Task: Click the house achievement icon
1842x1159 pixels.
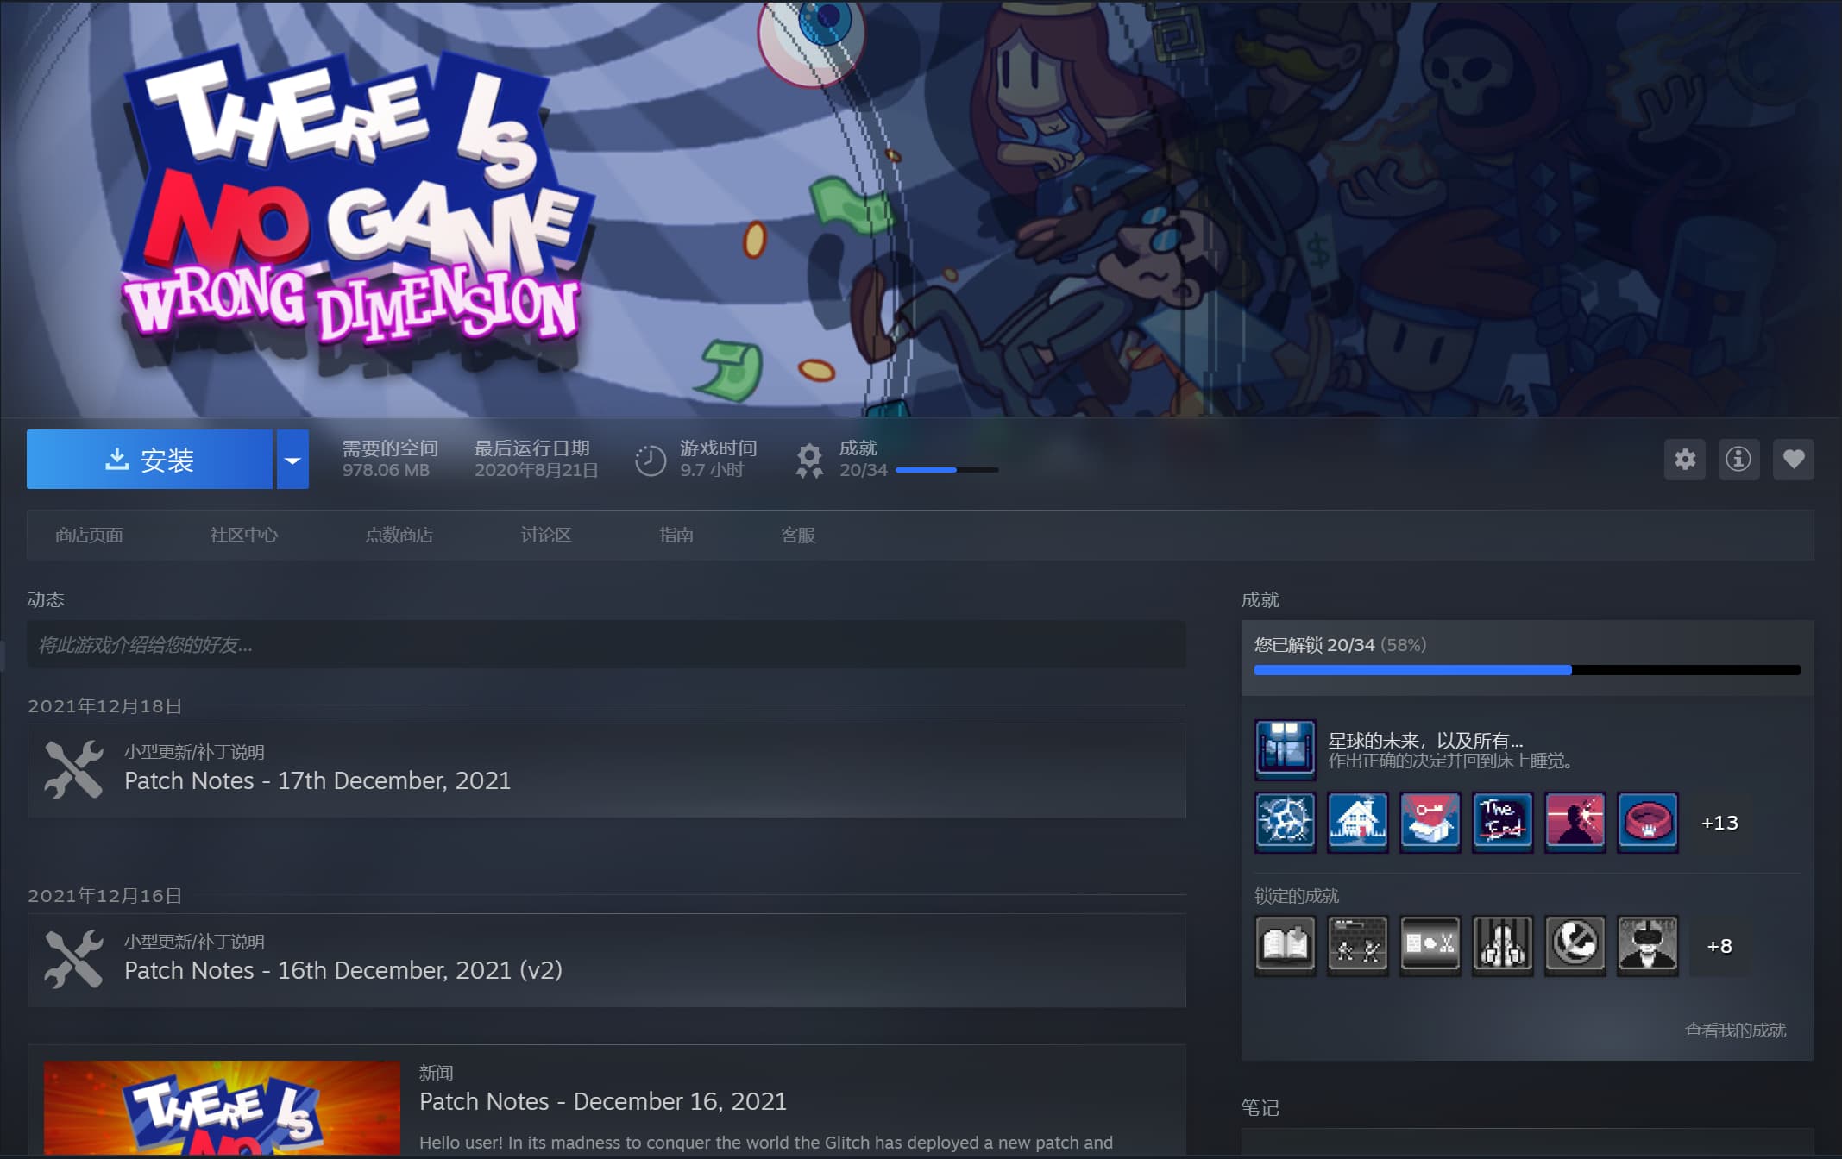Action: (x=1357, y=823)
